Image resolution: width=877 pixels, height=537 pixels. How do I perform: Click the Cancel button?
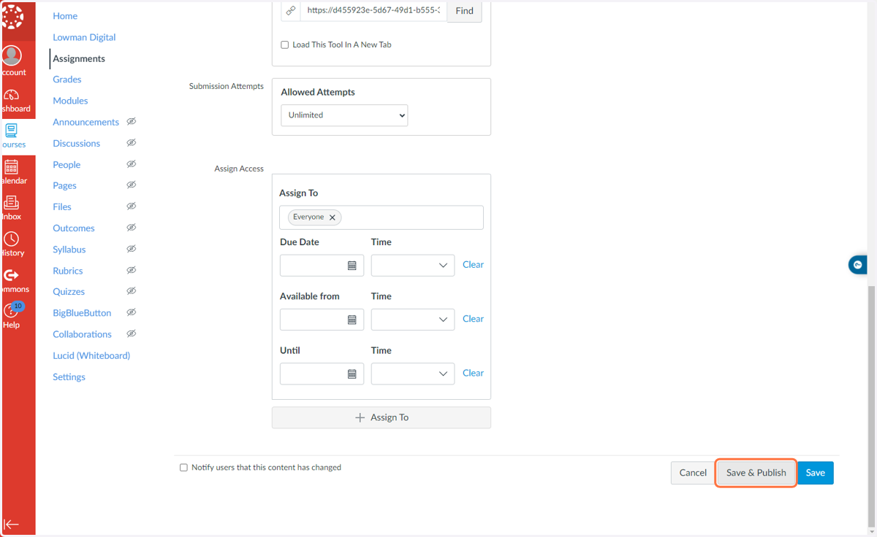point(693,473)
